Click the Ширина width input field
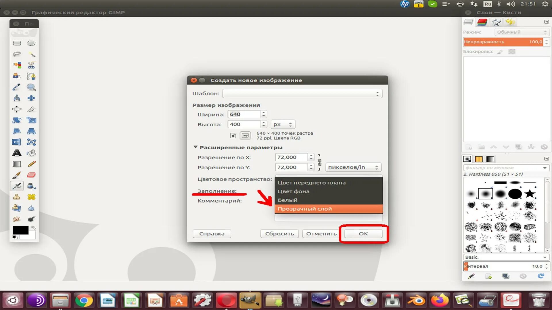This screenshot has width=552, height=310. pos(244,114)
